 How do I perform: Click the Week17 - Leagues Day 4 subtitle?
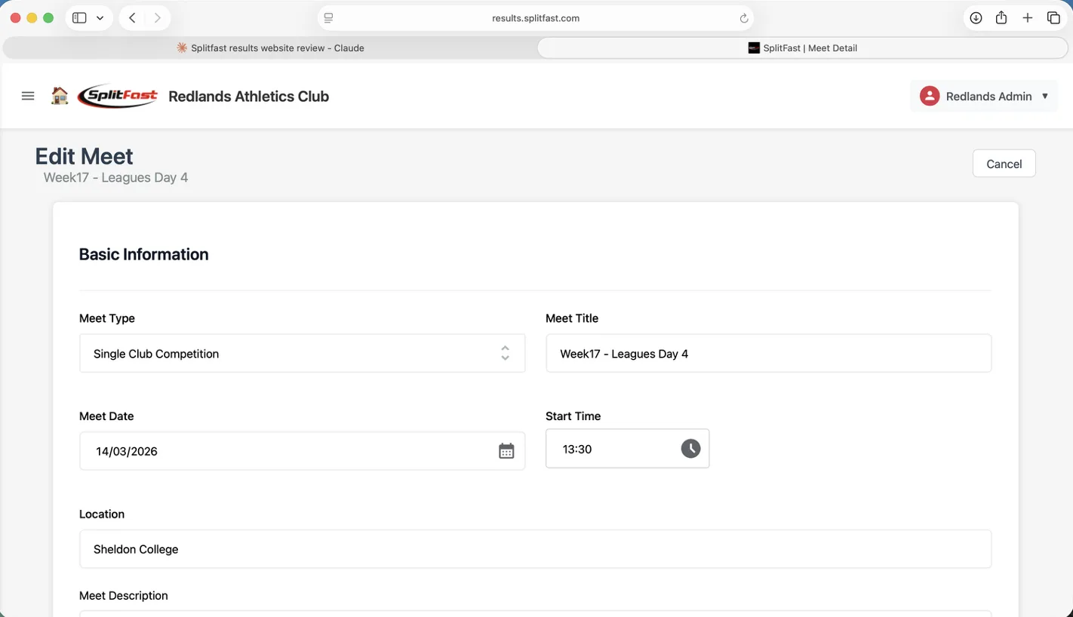115,177
